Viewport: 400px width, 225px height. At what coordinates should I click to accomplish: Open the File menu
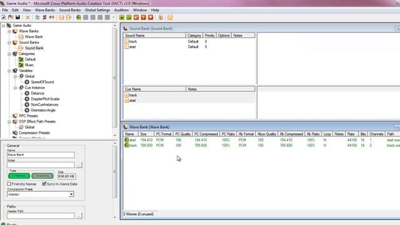(5, 10)
